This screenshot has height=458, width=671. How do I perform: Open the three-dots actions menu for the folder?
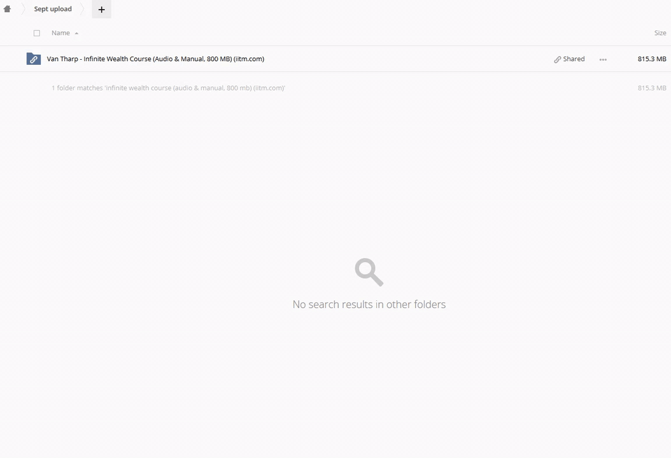point(603,59)
